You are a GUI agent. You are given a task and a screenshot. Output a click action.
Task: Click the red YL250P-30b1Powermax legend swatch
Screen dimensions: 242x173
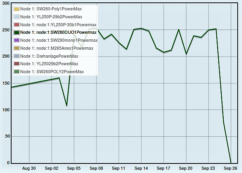tap(16, 25)
